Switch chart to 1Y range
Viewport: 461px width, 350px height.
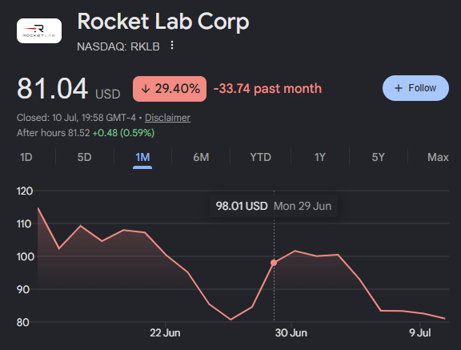coord(320,157)
